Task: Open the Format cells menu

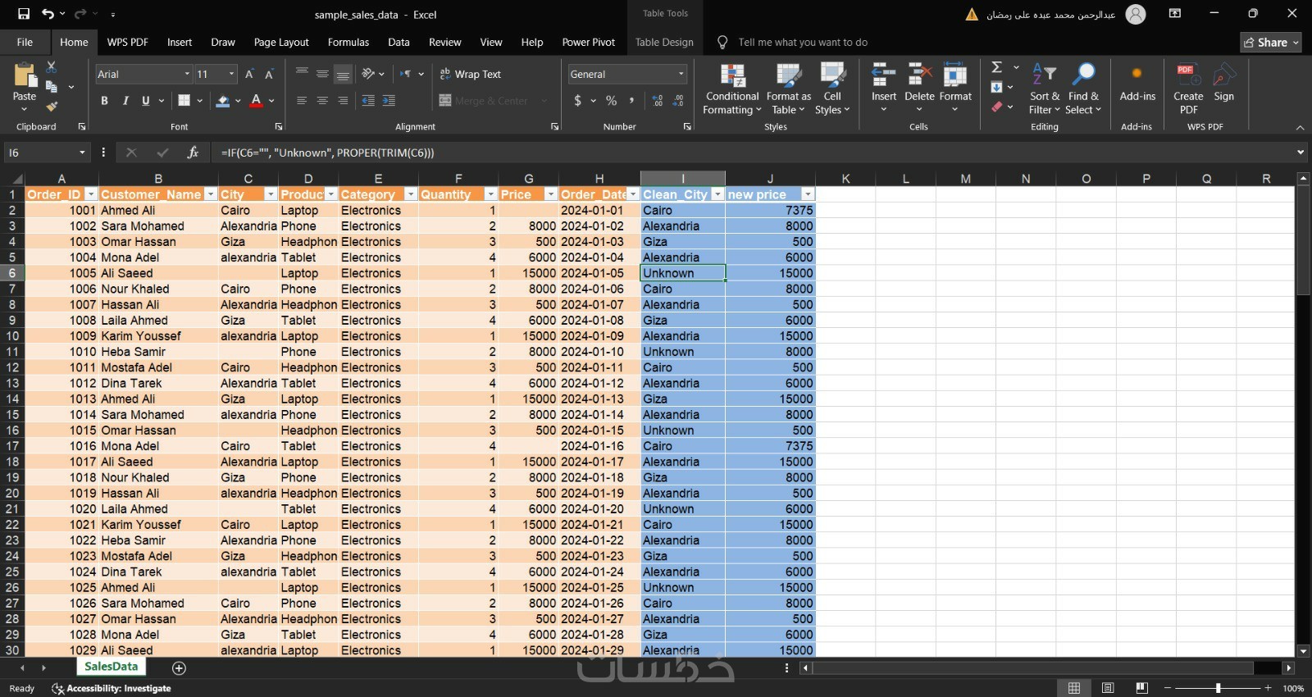Action: point(955,89)
